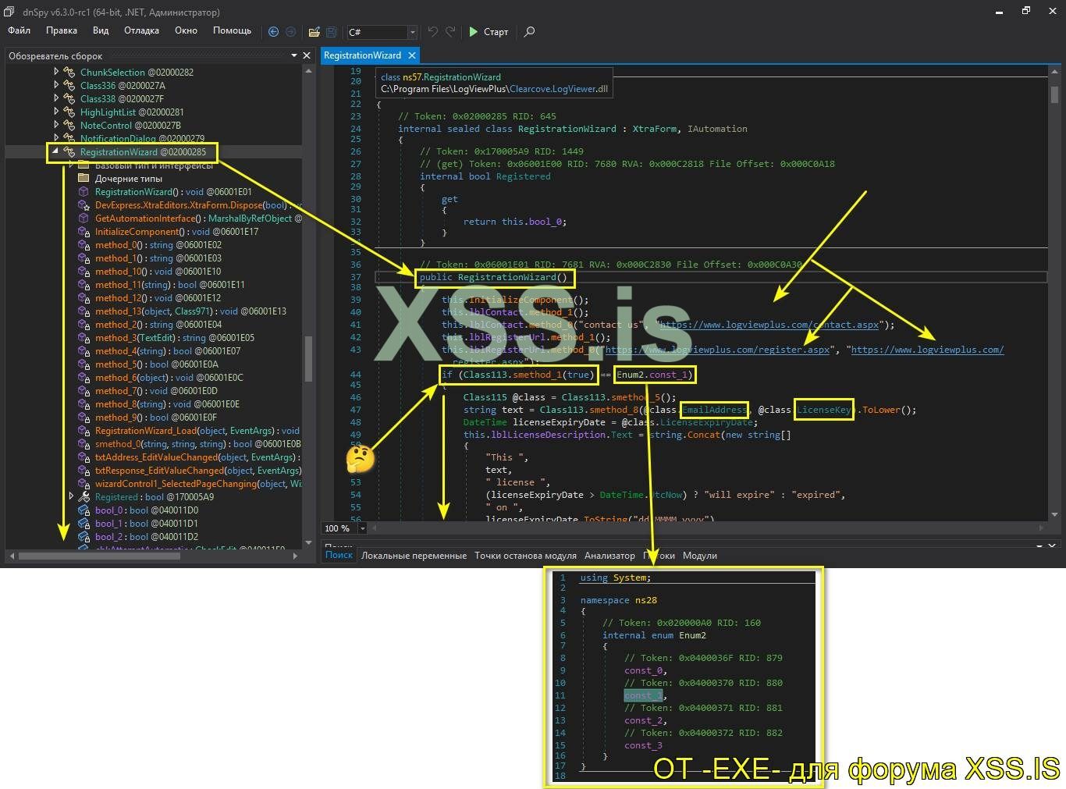Click the Redo arrow icon
Image resolution: width=1066 pixels, height=789 pixels.
450,32
